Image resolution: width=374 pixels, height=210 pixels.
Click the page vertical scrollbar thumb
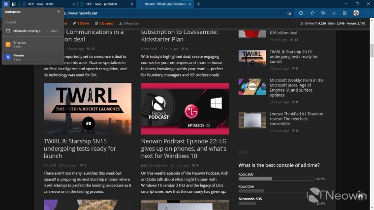click(x=372, y=51)
